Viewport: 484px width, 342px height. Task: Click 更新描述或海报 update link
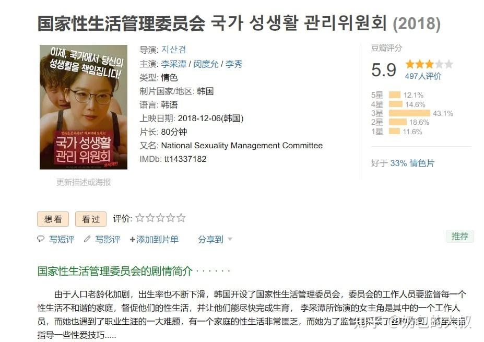click(x=84, y=182)
